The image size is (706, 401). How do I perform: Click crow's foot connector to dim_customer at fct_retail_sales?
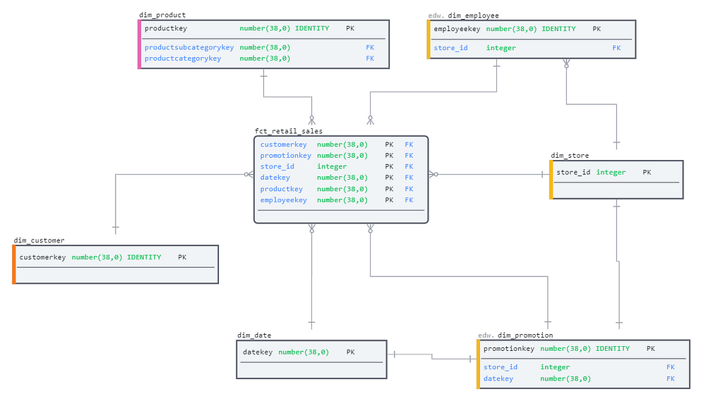click(249, 175)
